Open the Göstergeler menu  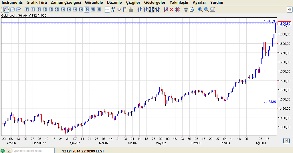(155, 2)
